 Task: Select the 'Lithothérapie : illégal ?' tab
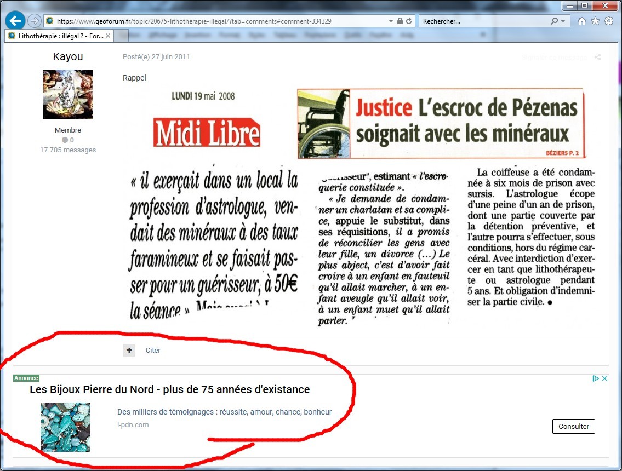[55, 36]
